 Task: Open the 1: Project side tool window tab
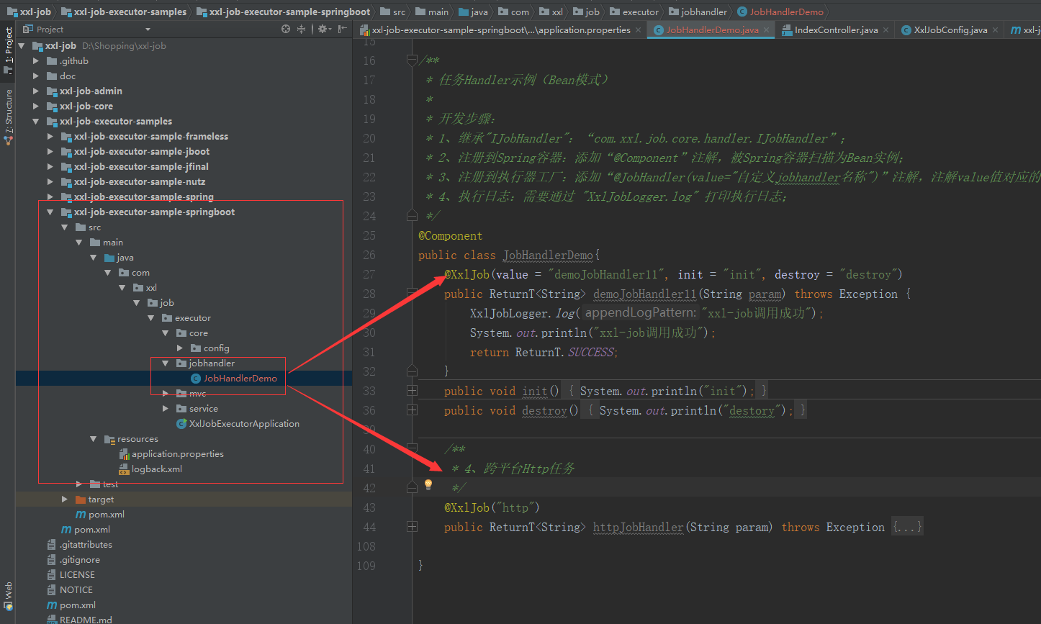(9, 50)
